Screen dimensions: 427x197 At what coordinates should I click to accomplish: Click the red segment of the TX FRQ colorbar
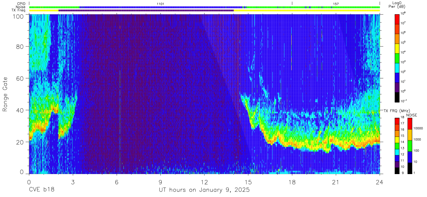tap(397, 121)
